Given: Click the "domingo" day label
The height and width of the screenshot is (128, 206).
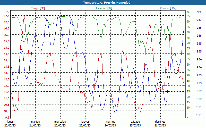Looking at the screenshot, I should [x=160, y=122].
